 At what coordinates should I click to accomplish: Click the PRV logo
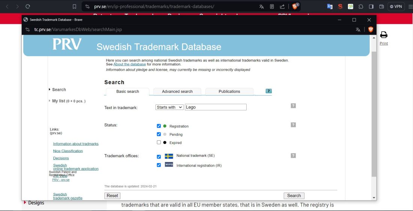(67, 44)
